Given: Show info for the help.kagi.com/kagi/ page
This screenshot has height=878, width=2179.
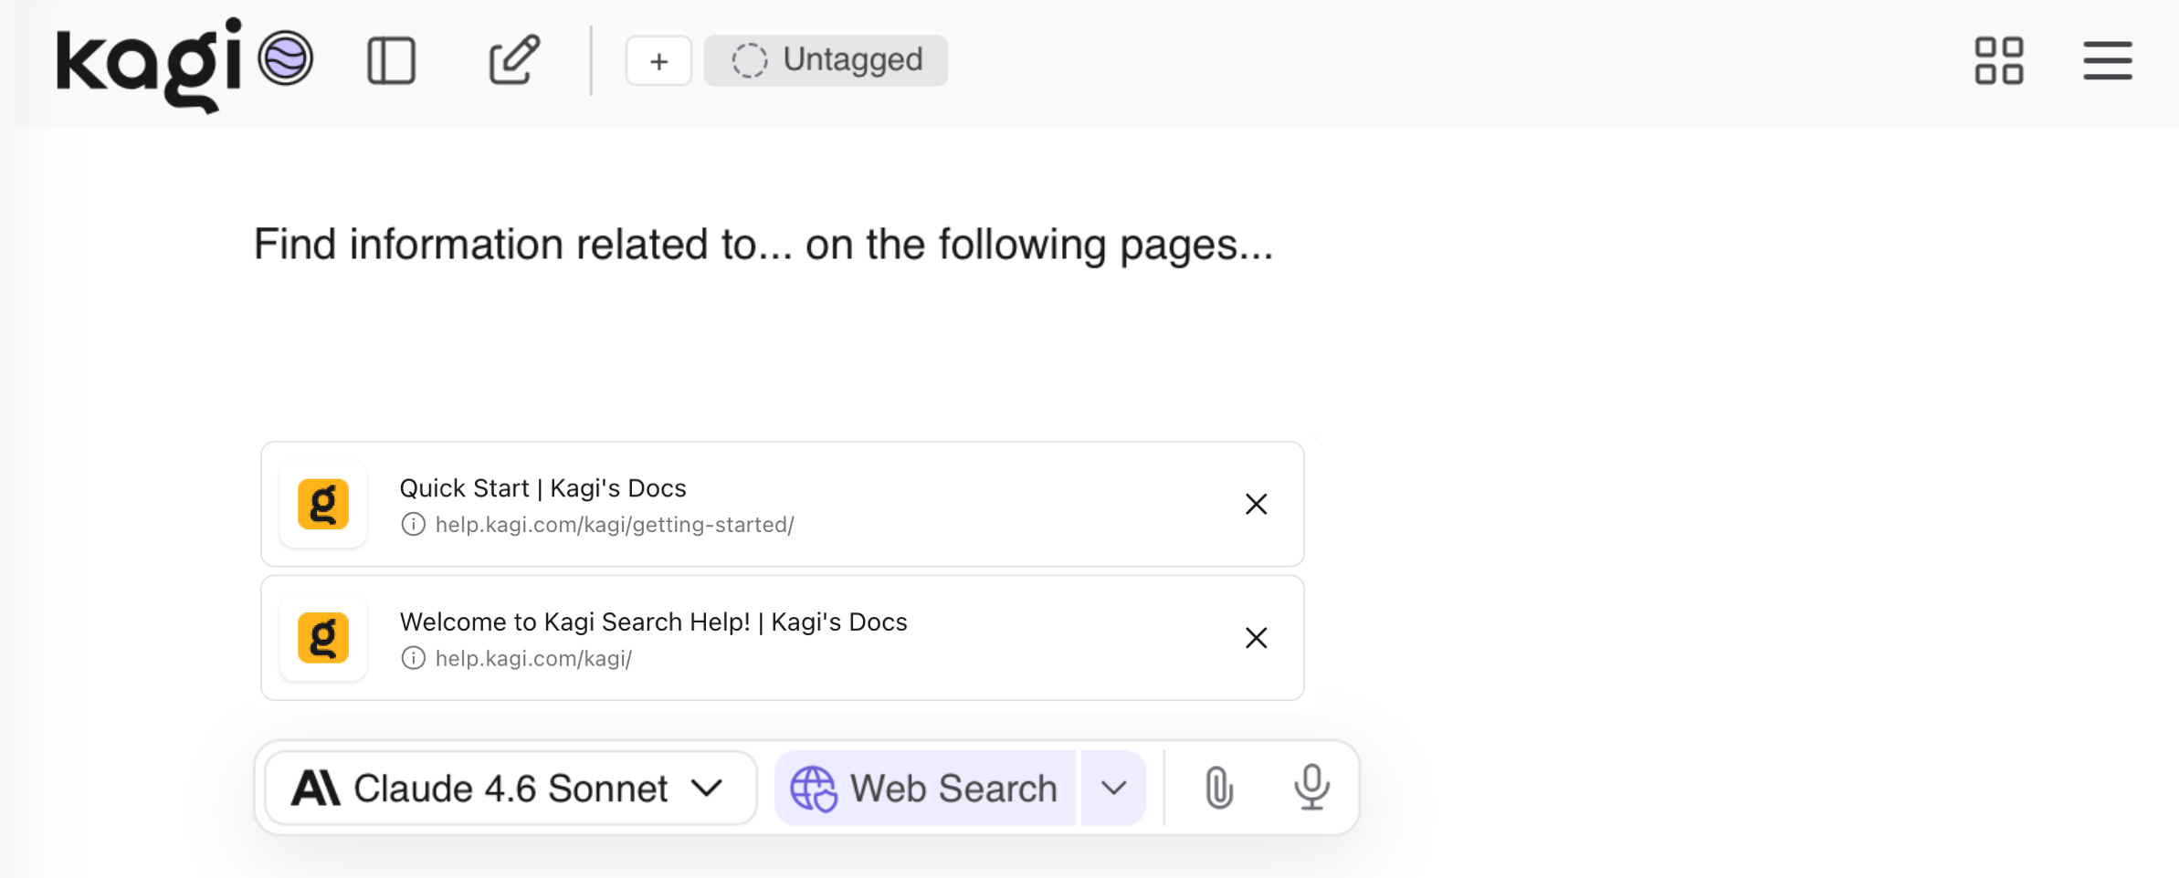Looking at the screenshot, I should tap(413, 658).
